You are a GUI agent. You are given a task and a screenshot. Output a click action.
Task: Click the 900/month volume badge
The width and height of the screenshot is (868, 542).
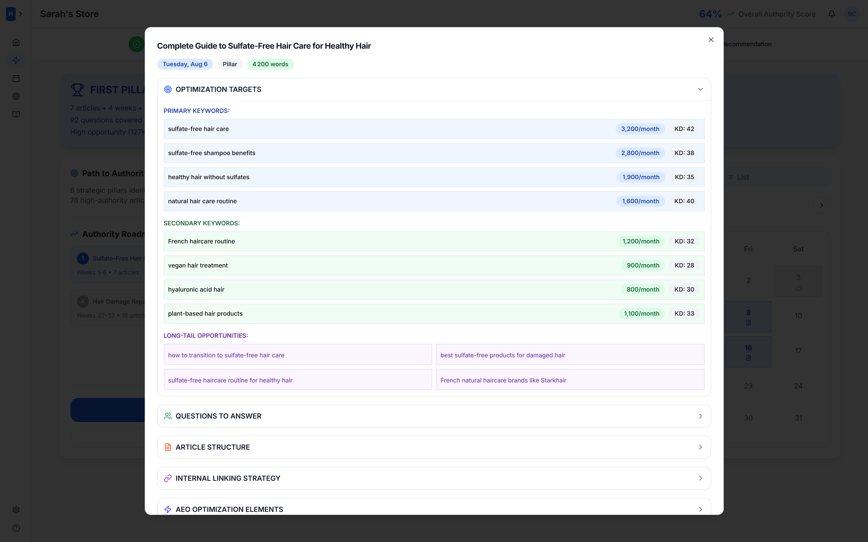[x=643, y=265]
